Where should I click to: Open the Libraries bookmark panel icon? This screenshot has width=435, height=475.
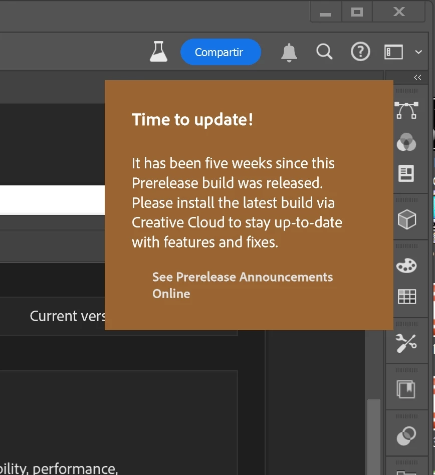tap(406, 389)
